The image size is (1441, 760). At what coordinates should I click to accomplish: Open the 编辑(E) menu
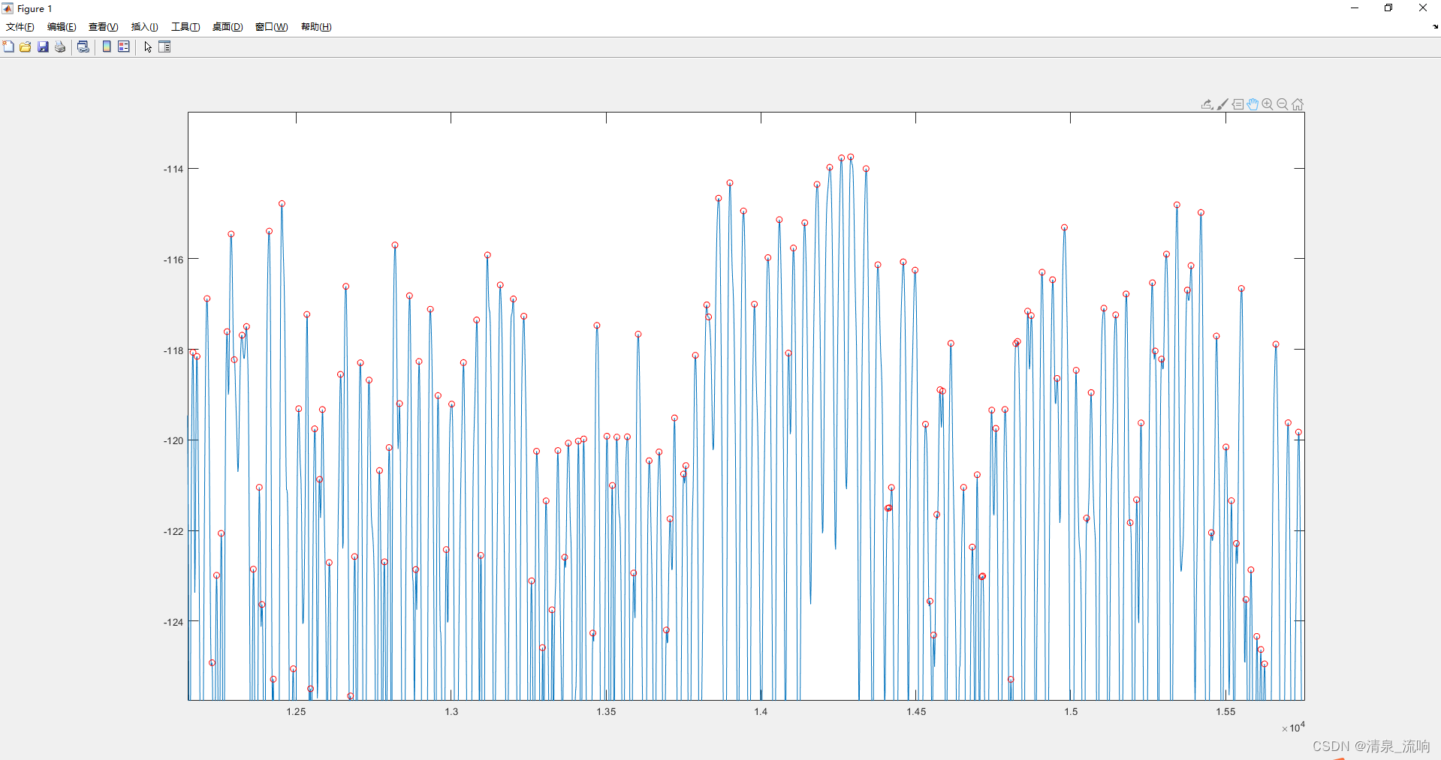pyautogui.click(x=62, y=27)
